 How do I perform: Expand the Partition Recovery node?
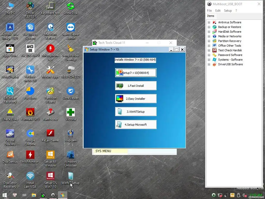pyautogui.click(x=209, y=41)
